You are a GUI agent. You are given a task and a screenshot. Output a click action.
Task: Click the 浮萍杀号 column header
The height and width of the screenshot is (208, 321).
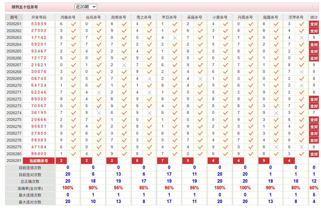click(x=296, y=17)
